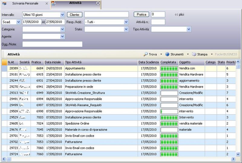Expand the Stato dropdown

(126, 29)
